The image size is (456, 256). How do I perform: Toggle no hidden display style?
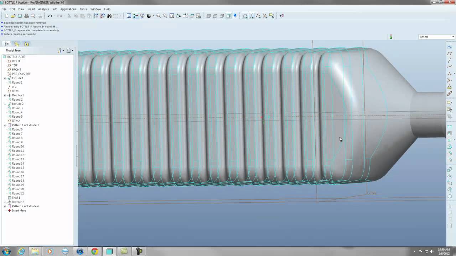pos(222,16)
